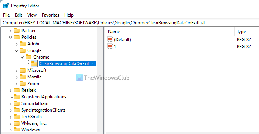Expand the Mozilla key
Viewport: 259px width, 134px height.
click(16, 77)
